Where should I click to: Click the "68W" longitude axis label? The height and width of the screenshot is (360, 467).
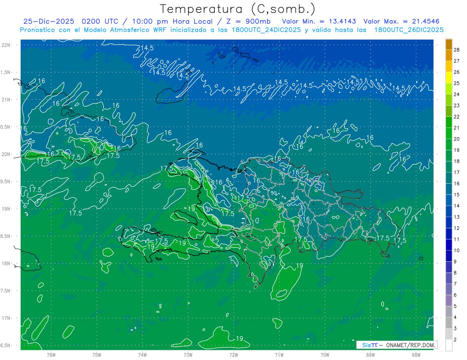pos(416,355)
